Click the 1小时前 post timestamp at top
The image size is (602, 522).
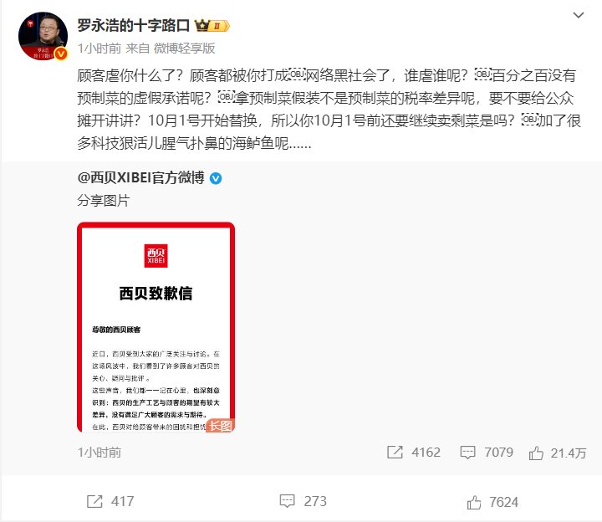click(x=99, y=49)
